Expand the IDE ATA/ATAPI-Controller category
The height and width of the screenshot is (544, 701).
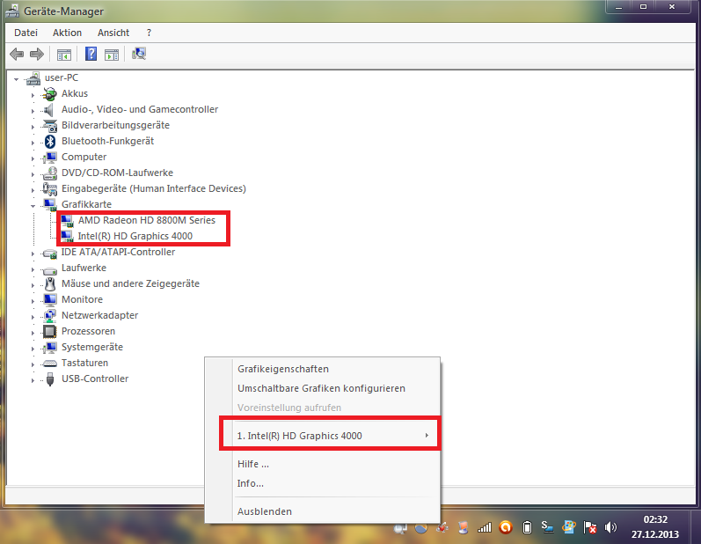[x=33, y=254]
